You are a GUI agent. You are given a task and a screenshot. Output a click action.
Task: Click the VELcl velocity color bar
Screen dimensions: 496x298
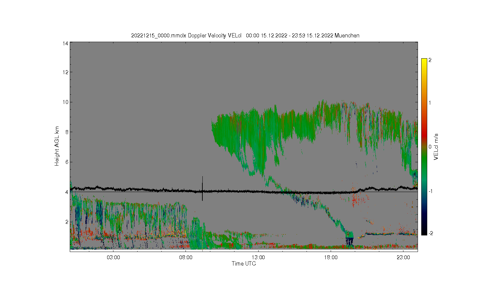click(424, 147)
